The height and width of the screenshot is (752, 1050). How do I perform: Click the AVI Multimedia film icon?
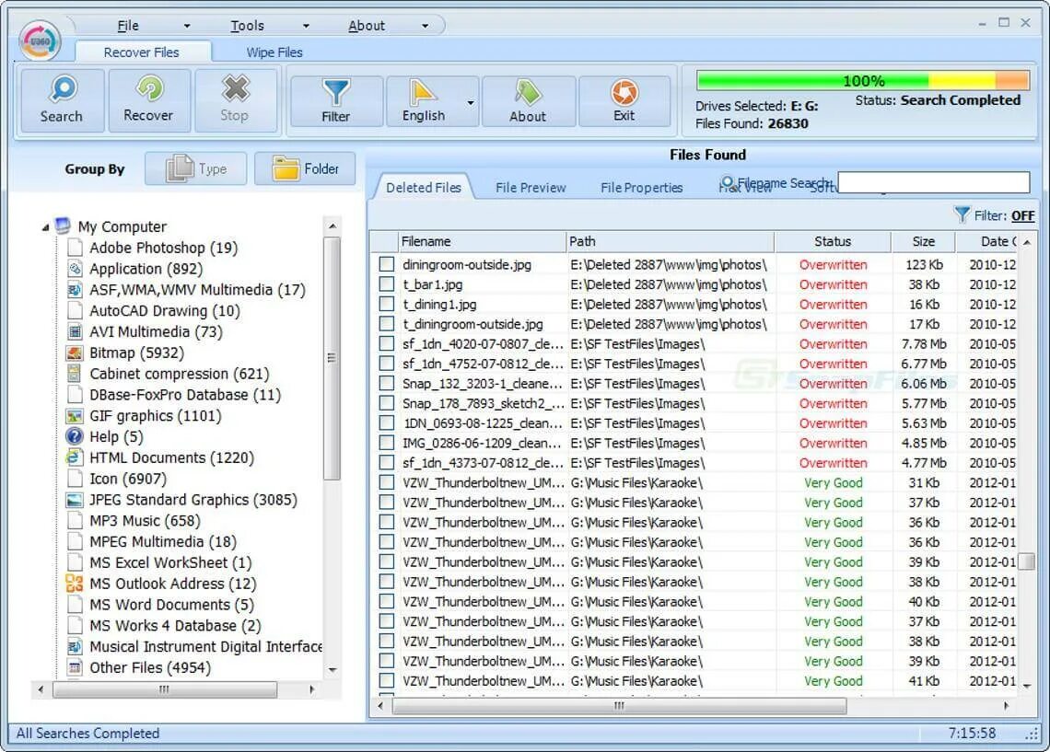(x=75, y=331)
